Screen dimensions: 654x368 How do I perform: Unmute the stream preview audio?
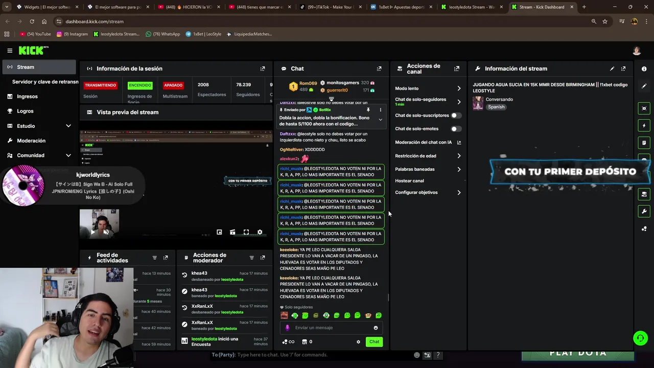tap(106, 232)
